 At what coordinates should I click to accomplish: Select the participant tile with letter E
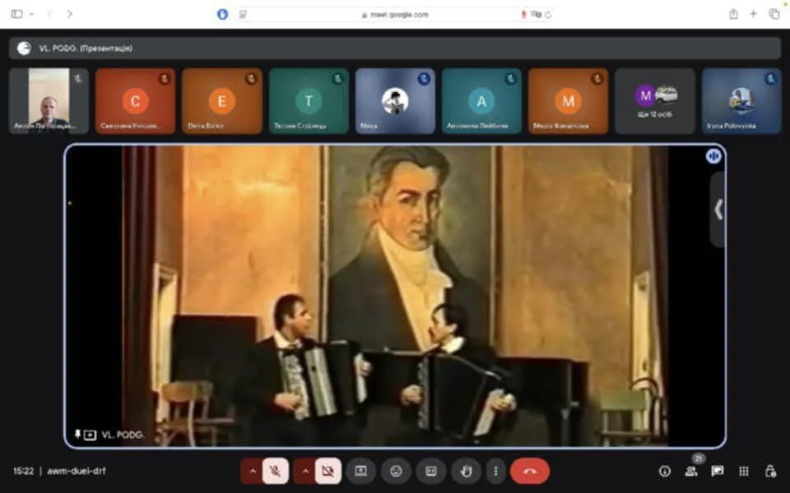222,101
